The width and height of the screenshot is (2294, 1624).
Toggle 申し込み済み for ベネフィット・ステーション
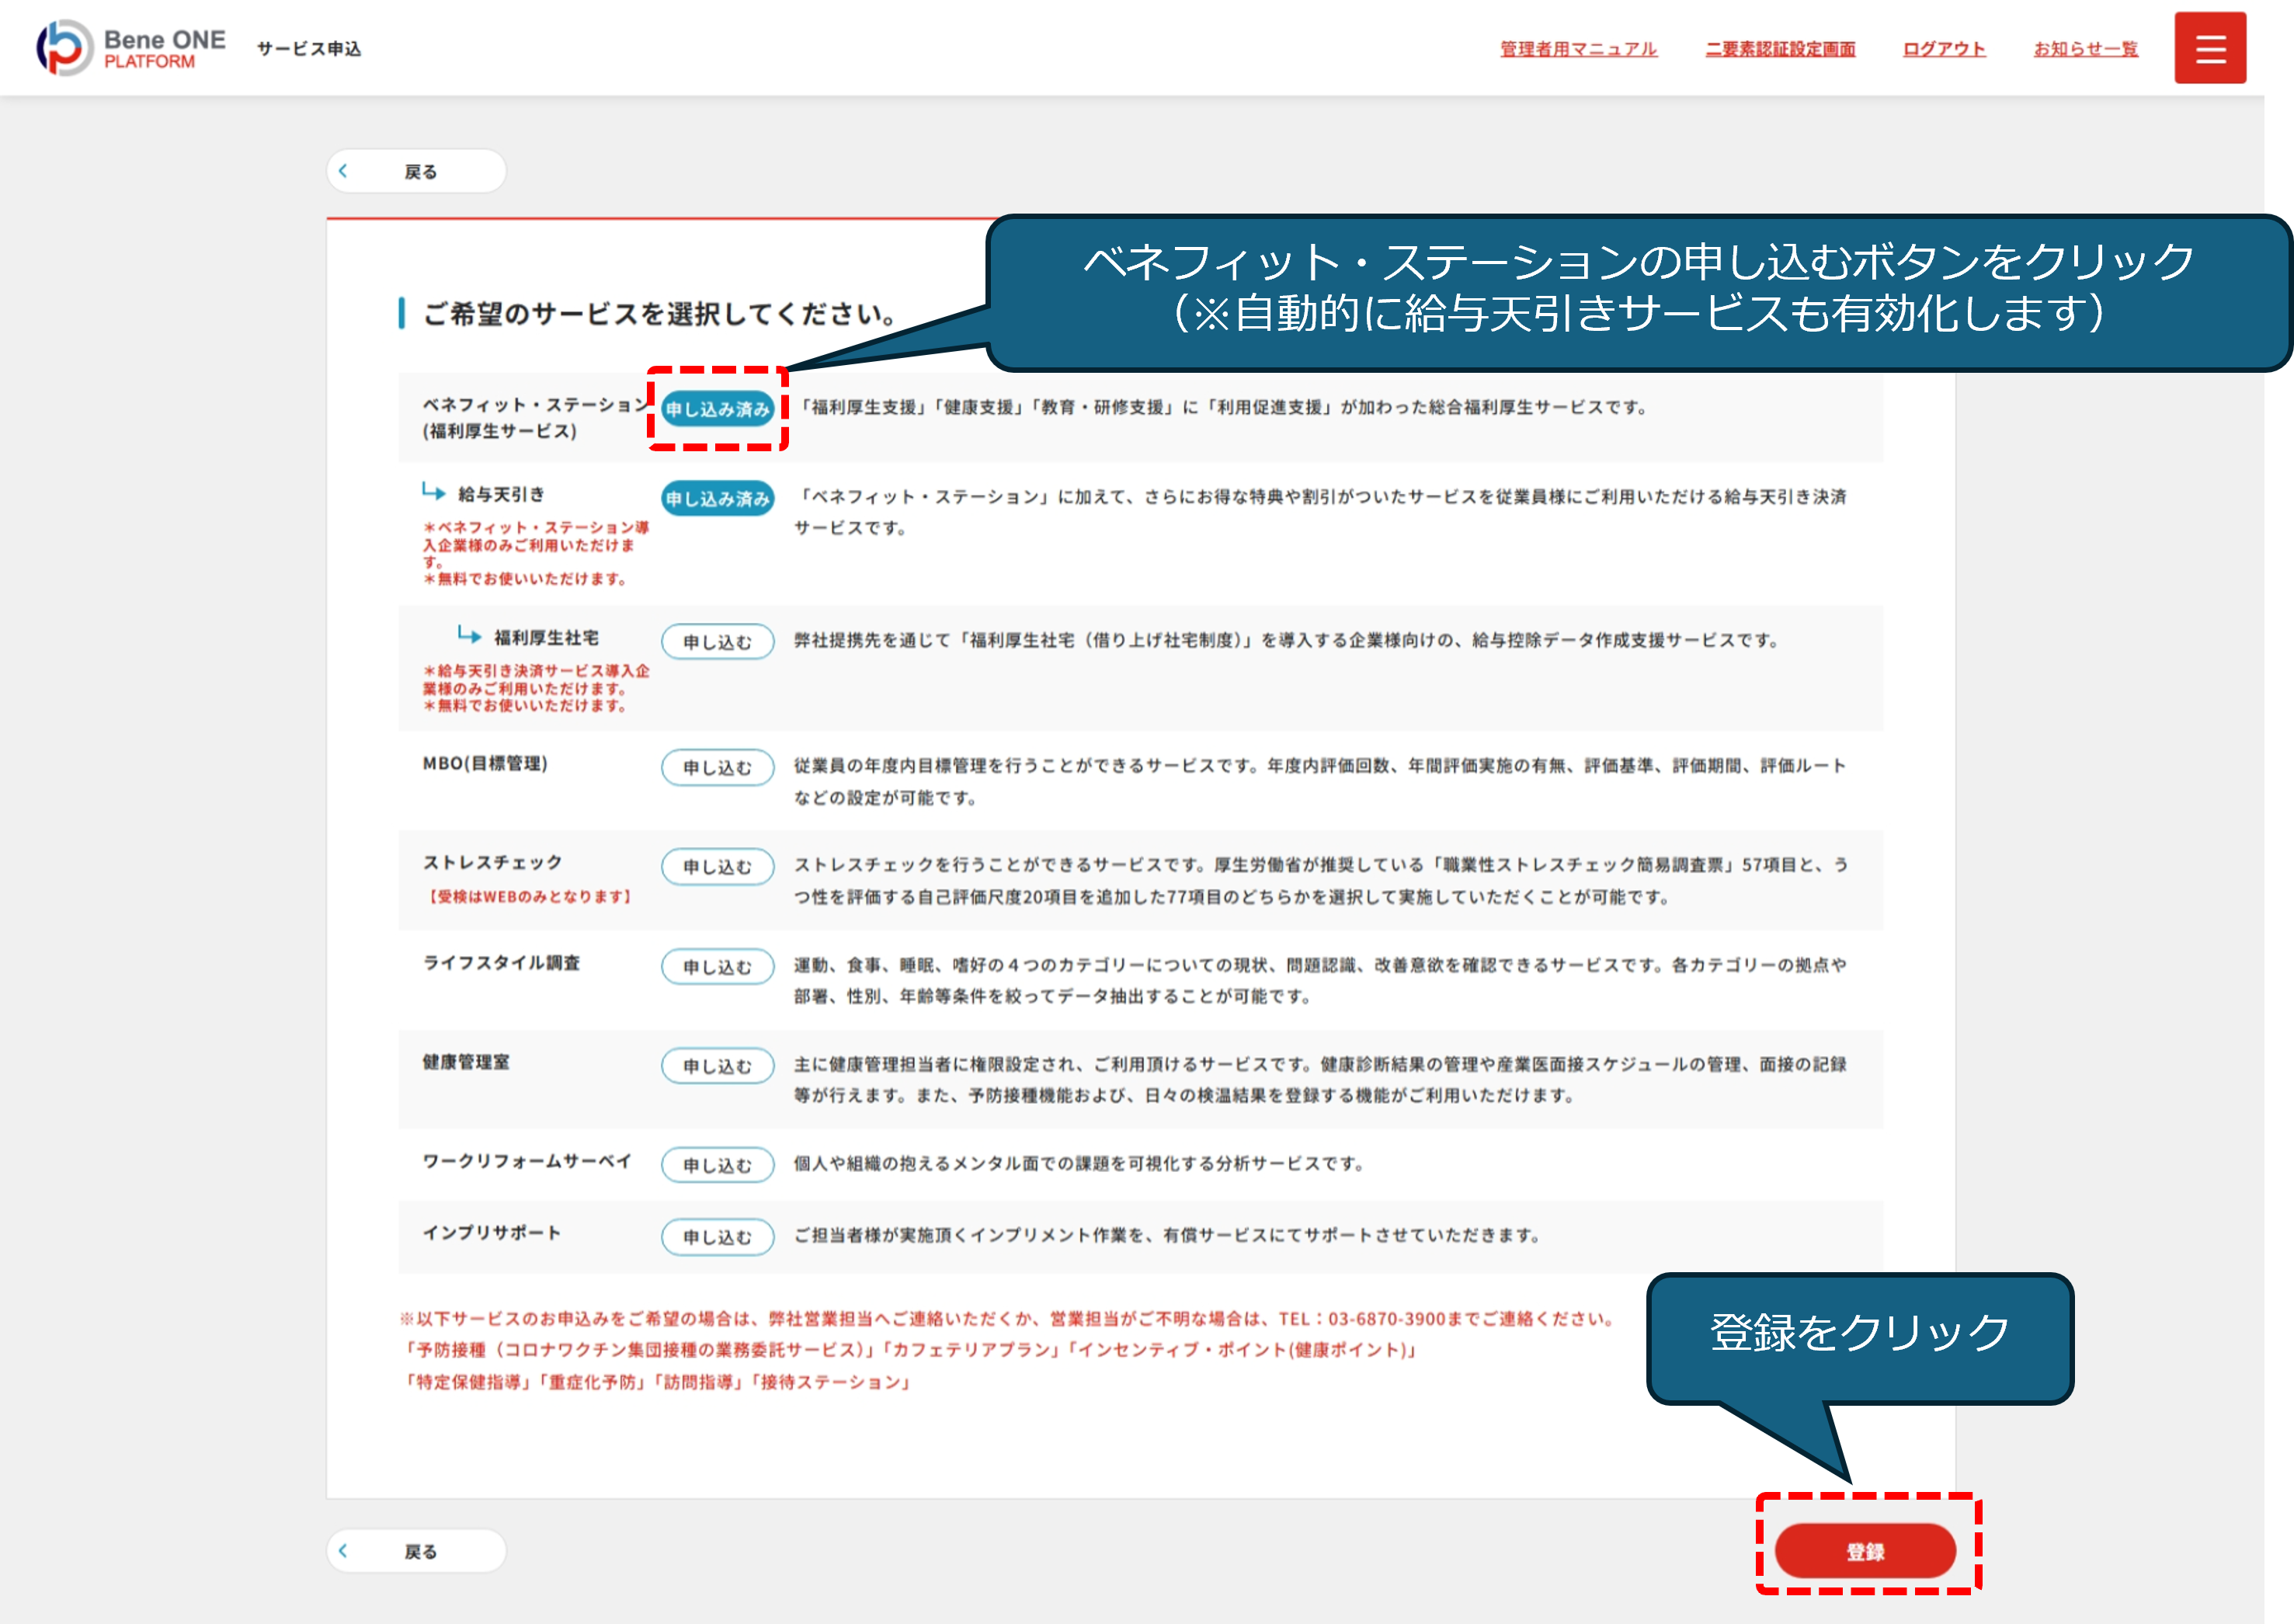(x=717, y=409)
